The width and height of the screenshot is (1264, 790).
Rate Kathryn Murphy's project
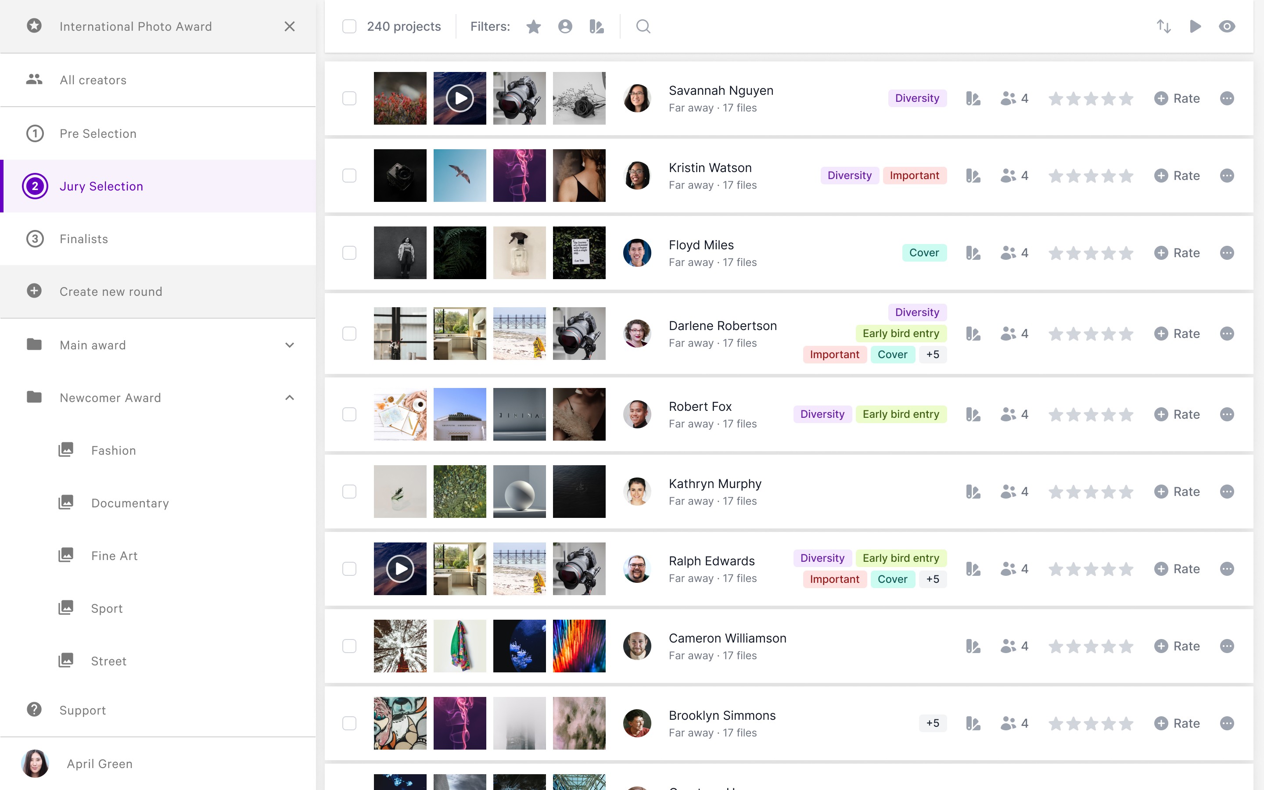pyautogui.click(x=1177, y=491)
